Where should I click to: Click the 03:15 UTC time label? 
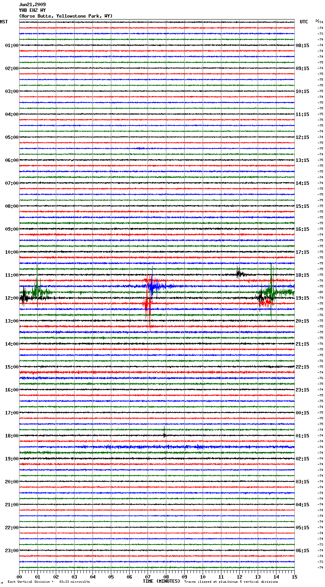tap(302, 482)
